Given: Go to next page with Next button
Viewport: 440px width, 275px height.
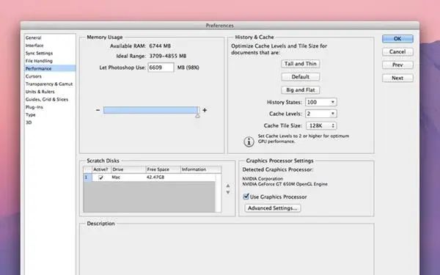Looking at the screenshot, I should [397, 78].
